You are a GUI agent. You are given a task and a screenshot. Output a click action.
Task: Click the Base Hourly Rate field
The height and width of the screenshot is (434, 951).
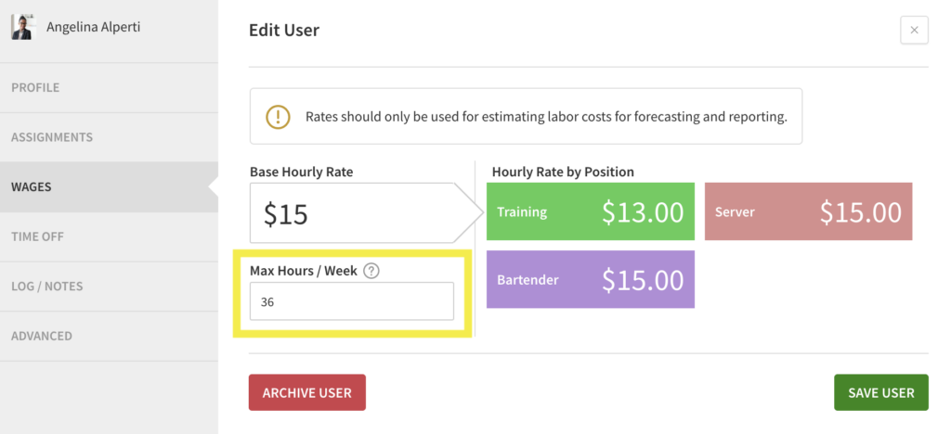pos(351,213)
